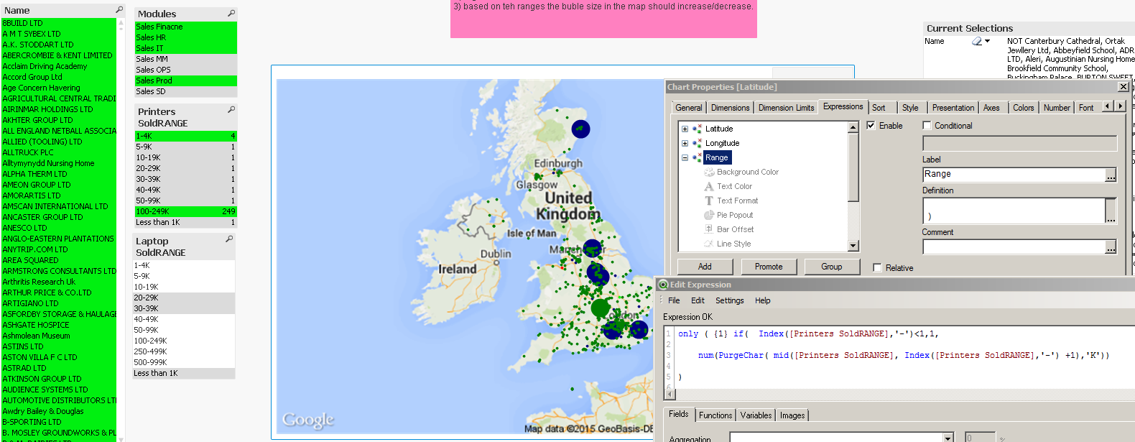Click expression editor horizontal scroll left arrow

pyautogui.click(x=670, y=395)
